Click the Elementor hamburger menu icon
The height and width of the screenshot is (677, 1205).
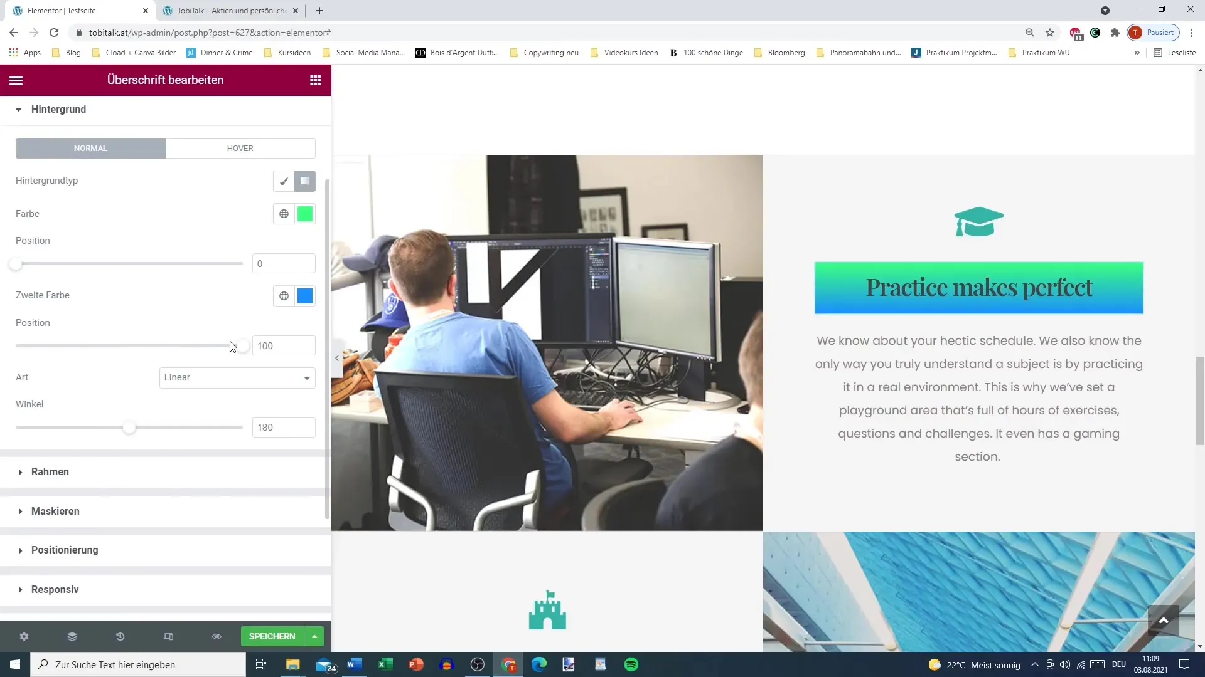click(16, 80)
